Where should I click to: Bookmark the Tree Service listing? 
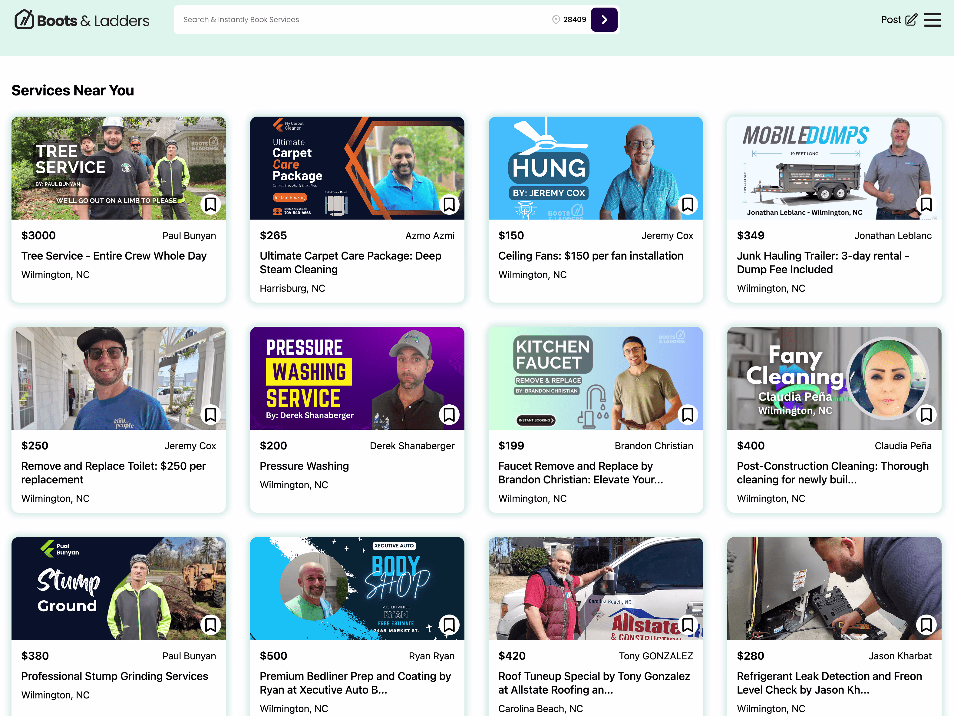coord(210,204)
